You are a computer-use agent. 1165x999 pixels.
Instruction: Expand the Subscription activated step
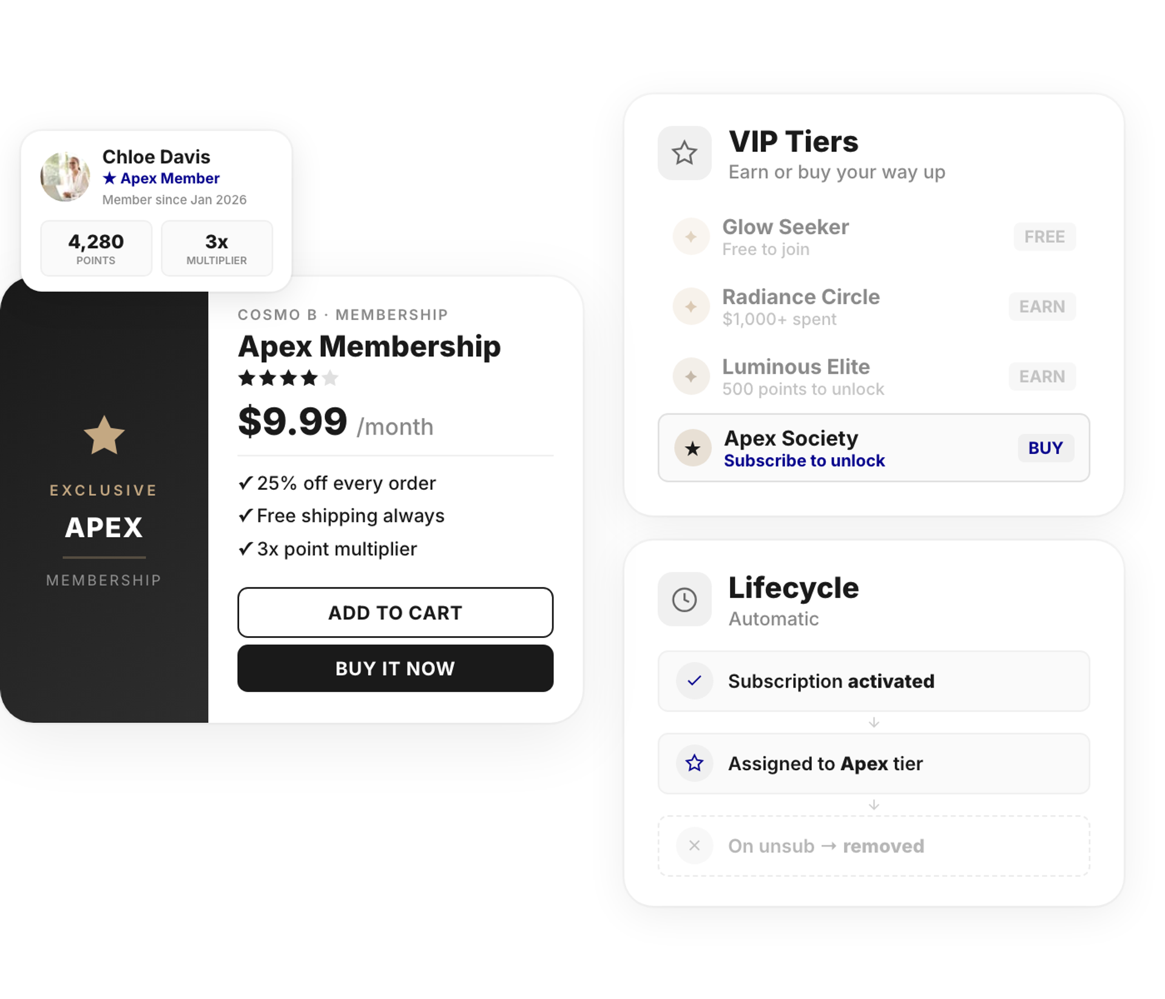coord(873,681)
